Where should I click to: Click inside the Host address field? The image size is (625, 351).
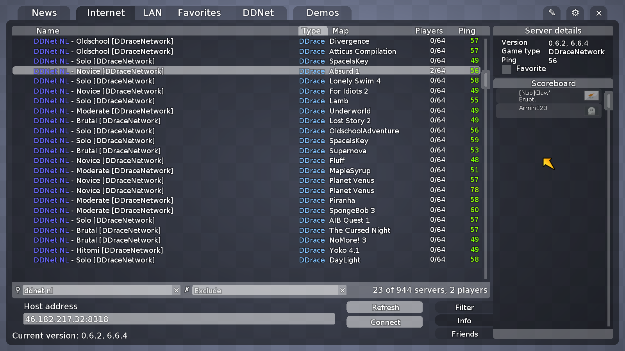(179, 319)
